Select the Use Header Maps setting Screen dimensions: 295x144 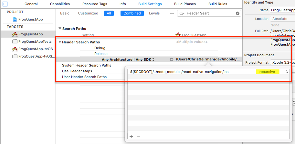(77, 71)
